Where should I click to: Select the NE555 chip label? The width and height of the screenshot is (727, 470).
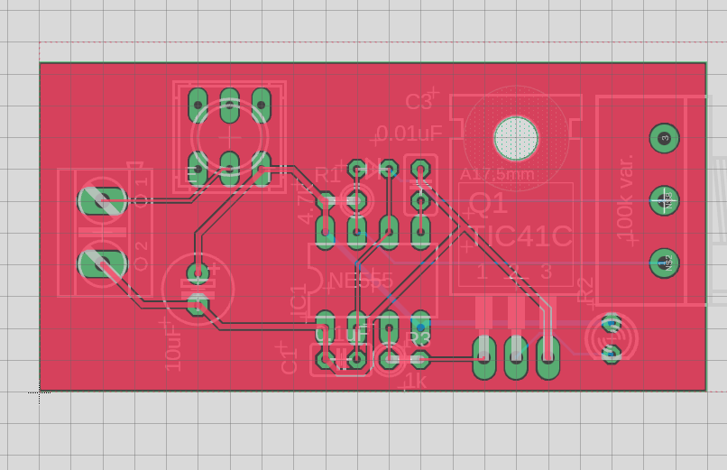click(361, 281)
